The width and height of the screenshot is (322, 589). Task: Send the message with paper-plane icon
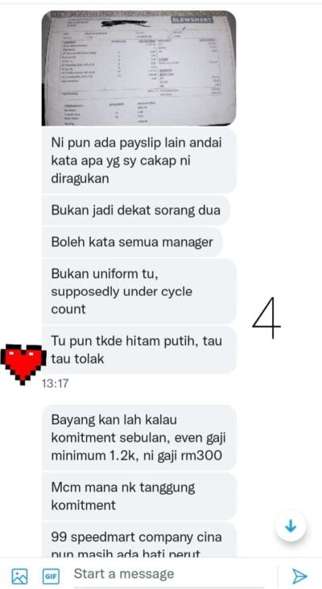click(x=299, y=576)
